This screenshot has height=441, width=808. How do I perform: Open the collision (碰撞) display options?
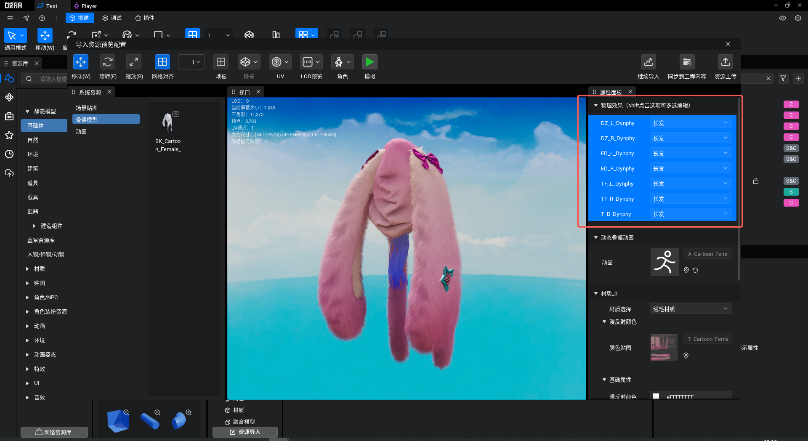coord(249,62)
